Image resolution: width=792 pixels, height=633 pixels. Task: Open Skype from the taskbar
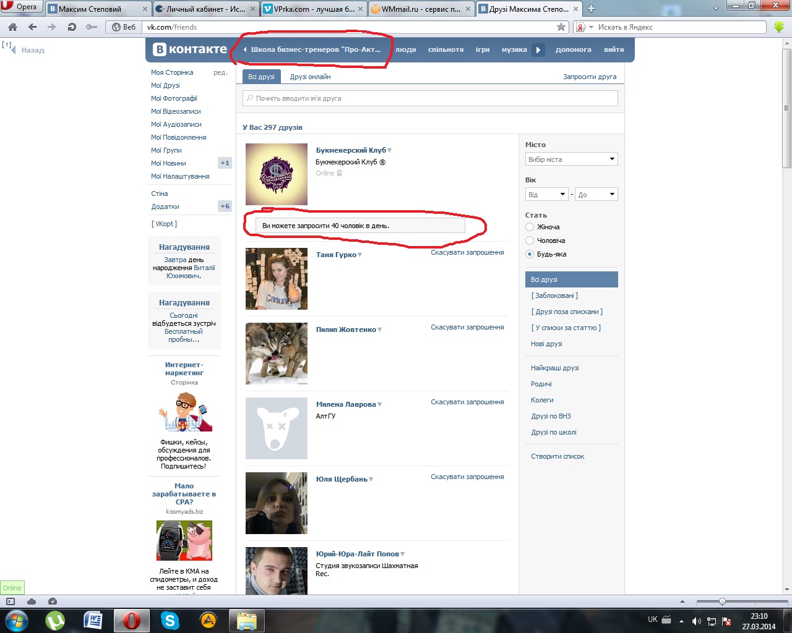click(x=170, y=621)
